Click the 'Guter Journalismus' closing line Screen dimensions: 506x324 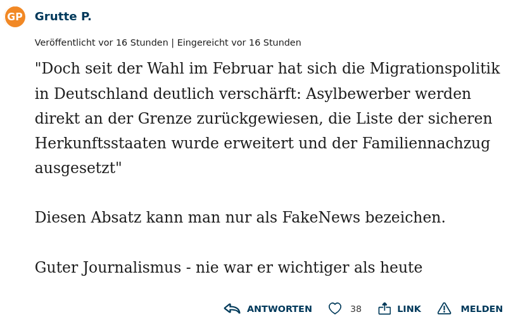click(x=229, y=268)
